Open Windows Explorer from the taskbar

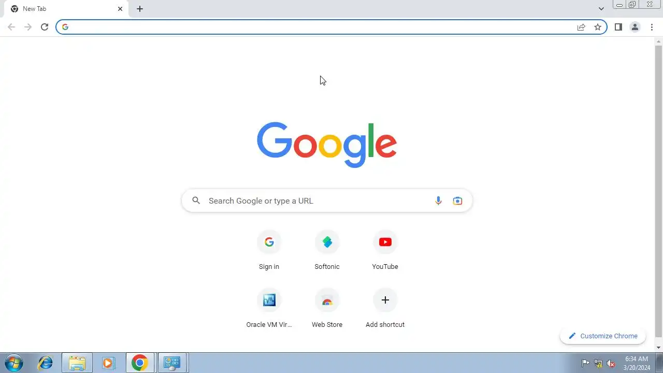pyautogui.click(x=77, y=363)
